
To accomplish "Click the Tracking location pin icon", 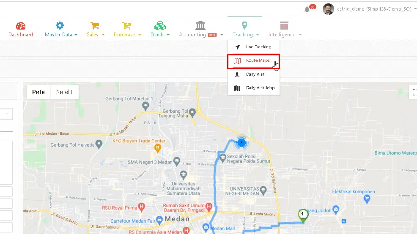I will 244,25.
